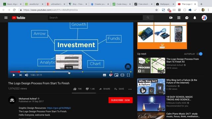Image resolution: width=212 pixels, height=119 pixels.
Task: Close the Free stock browser tab
Action: point(152,4)
